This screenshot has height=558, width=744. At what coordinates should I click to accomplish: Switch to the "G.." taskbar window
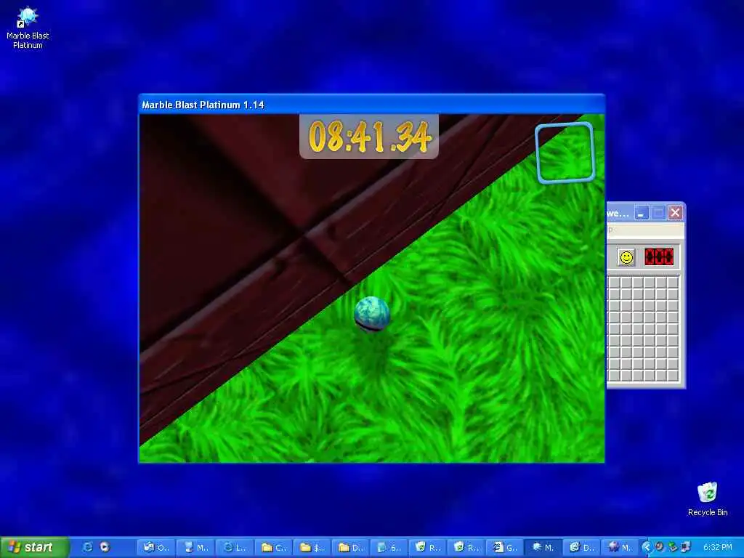[505, 548]
